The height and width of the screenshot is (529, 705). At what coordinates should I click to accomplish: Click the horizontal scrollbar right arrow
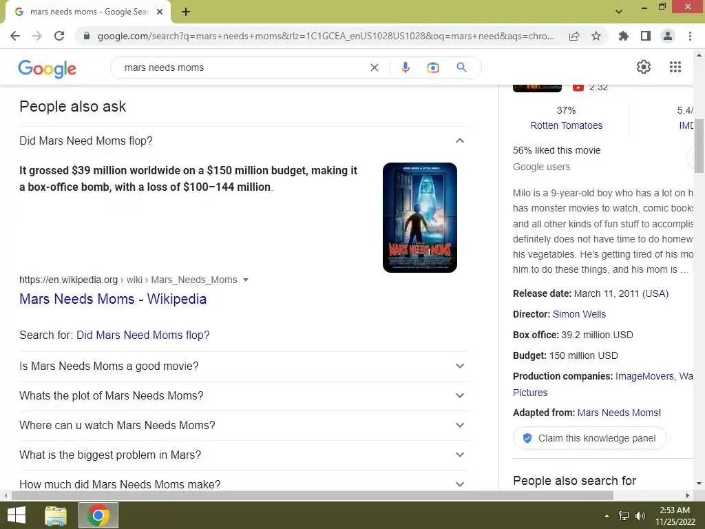[x=688, y=496]
